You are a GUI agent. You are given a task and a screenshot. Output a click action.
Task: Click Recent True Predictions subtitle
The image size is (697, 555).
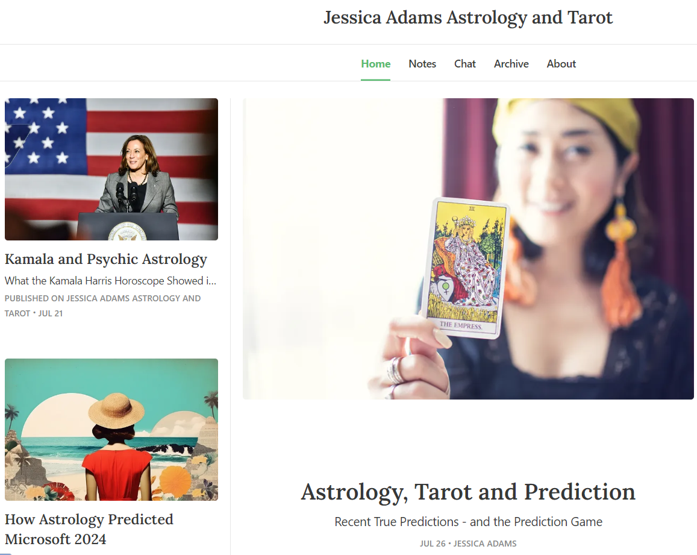pos(469,522)
